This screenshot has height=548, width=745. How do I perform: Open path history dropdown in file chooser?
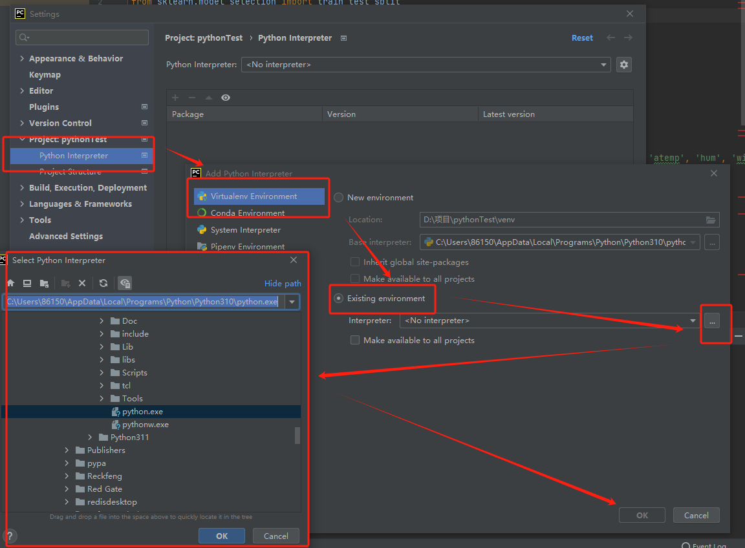tap(292, 302)
